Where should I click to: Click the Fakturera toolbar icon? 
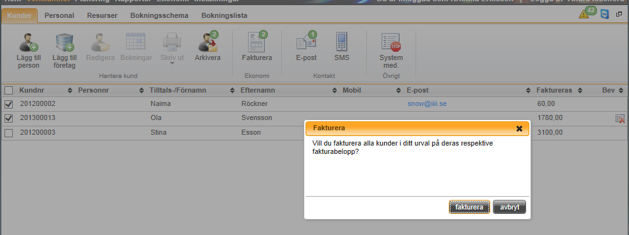[257, 42]
